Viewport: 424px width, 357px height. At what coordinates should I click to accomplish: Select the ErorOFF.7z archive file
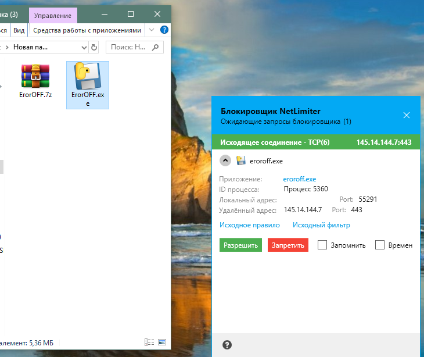(x=35, y=81)
